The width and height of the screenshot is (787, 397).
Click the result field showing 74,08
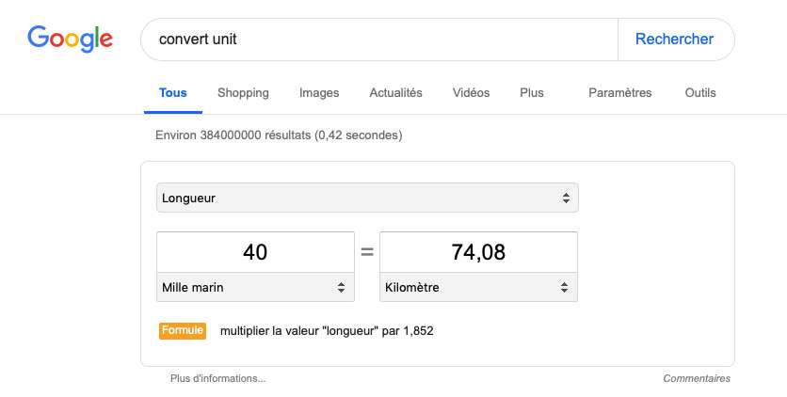coord(478,252)
